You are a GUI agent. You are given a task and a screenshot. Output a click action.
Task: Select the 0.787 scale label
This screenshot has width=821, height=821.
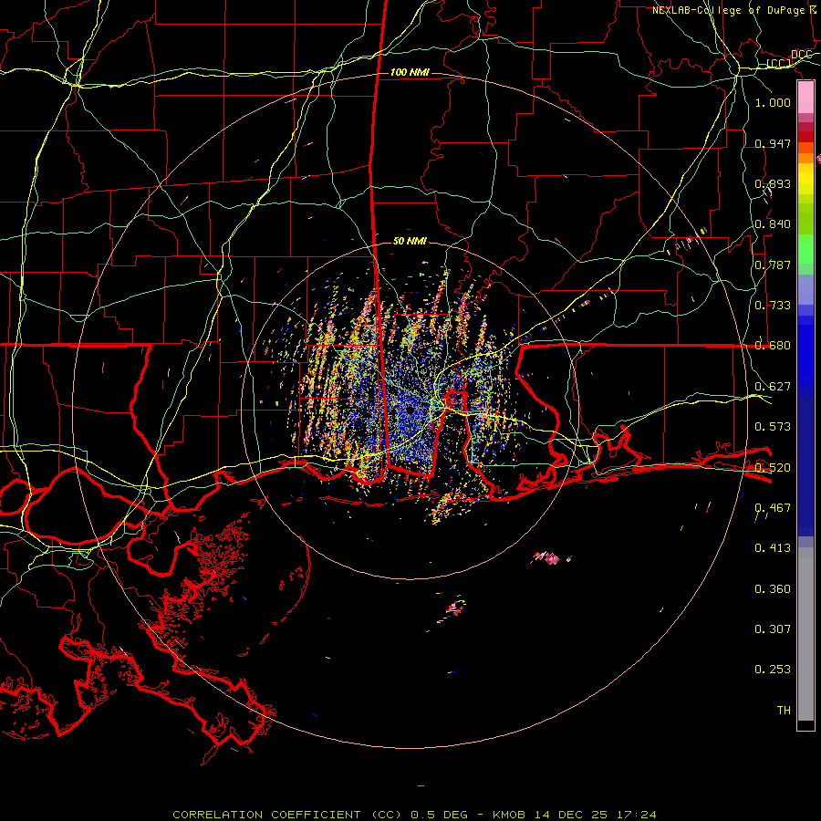coord(773,265)
